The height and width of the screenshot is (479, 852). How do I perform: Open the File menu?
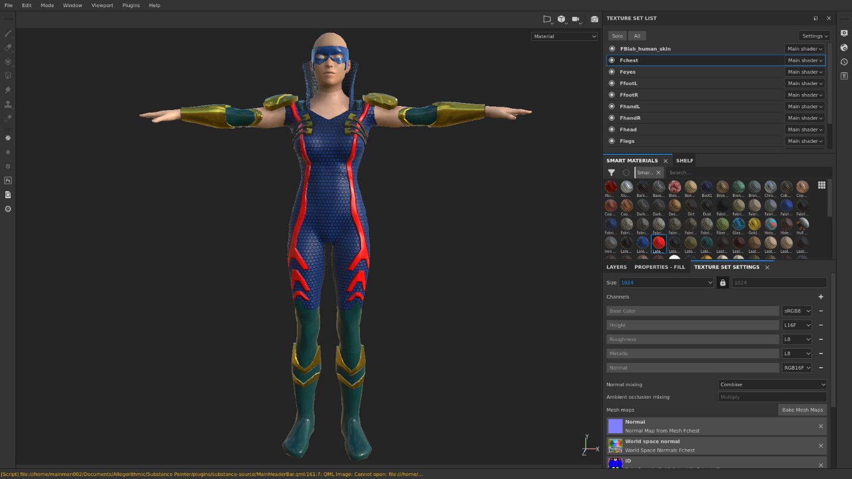[x=8, y=5]
